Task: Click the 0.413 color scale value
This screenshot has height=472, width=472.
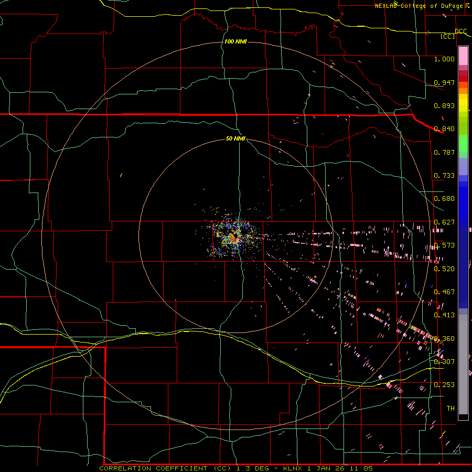Action: (x=444, y=315)
